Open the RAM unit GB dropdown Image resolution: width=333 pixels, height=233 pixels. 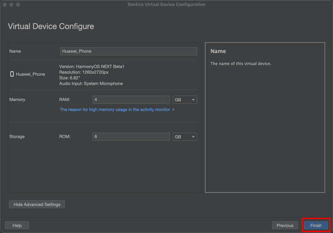tap(185, 100)
